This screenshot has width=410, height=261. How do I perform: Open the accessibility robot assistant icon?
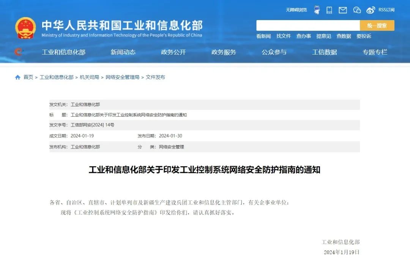317,10
